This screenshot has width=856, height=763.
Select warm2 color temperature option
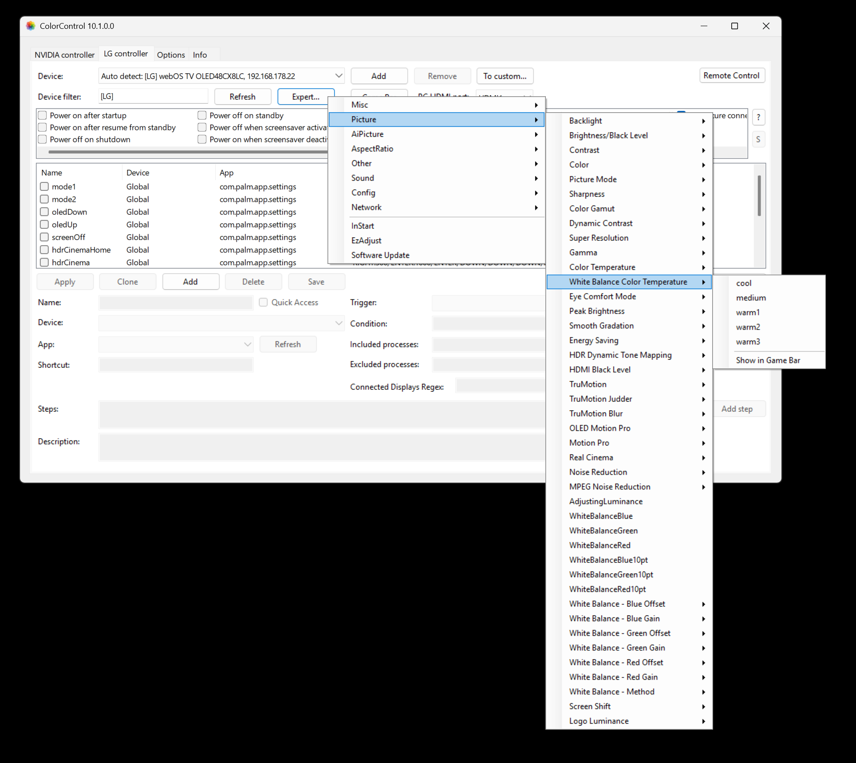[x=748, y=327]
